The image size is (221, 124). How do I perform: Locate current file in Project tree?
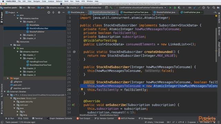[x=49, y=12]
